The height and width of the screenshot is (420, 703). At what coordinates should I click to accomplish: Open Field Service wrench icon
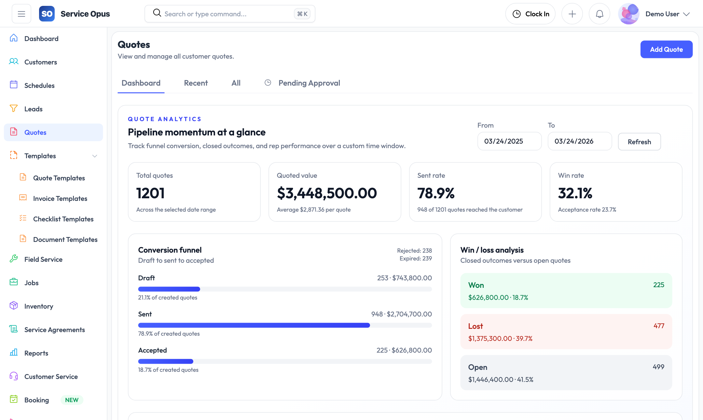pyautogui.click(x=14, y=259)
